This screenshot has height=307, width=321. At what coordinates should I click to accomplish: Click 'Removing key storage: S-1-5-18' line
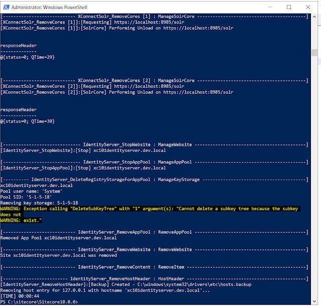point(39,203)
